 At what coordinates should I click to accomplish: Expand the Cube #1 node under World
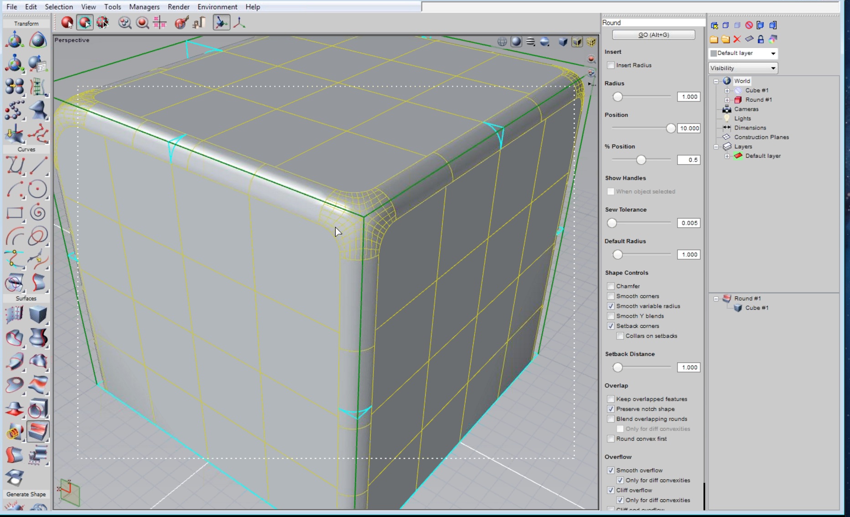[x=727, y=90]
